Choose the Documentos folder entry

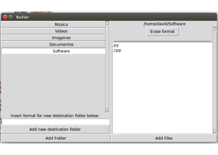click(53, 45)
